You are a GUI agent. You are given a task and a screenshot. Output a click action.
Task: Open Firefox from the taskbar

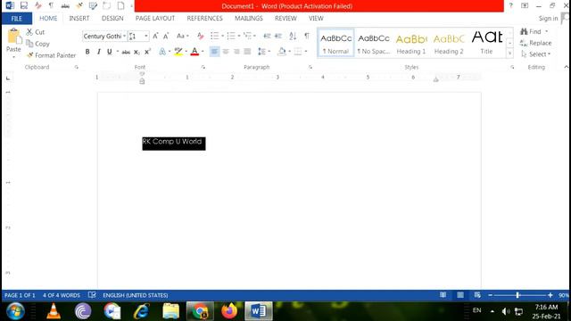tap(229, 311)
